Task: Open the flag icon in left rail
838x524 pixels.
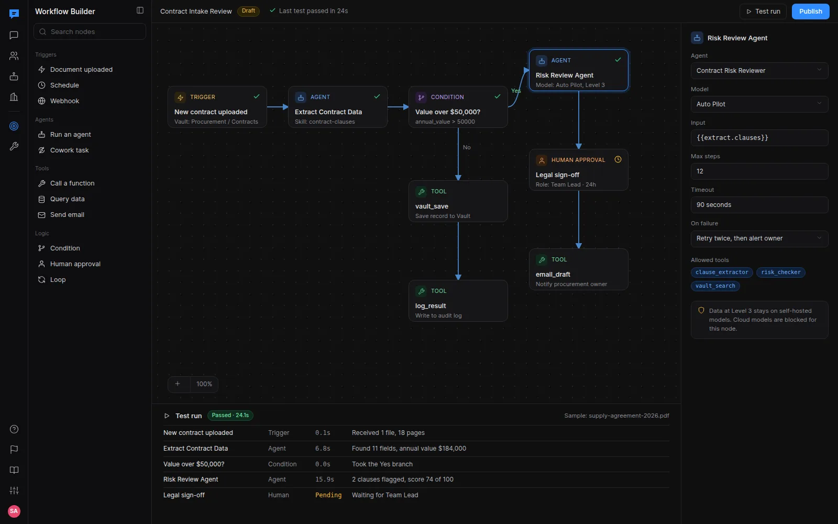Action: (x=14, y=450)
